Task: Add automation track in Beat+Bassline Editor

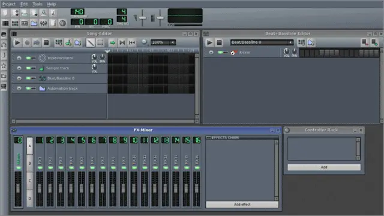Action: click(x=311, y=42)
